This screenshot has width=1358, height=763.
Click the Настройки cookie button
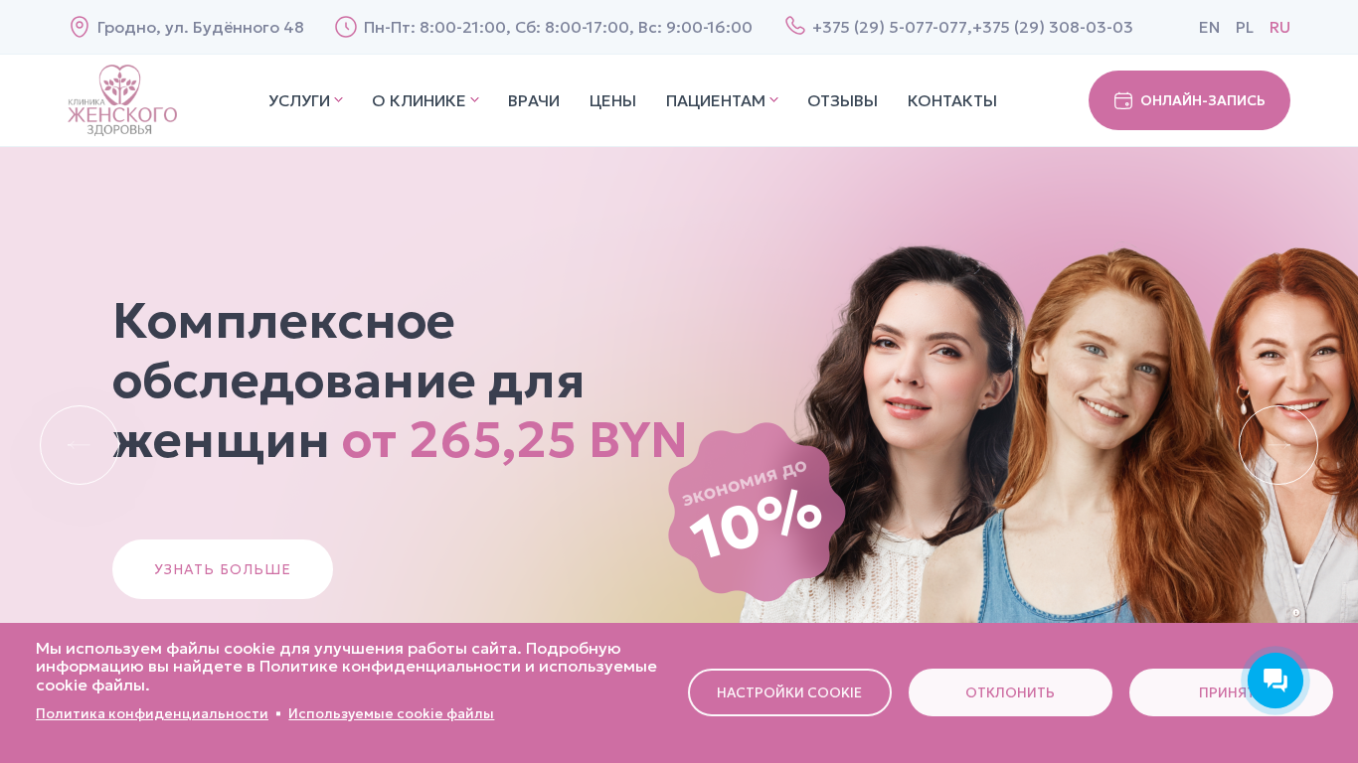789,692
